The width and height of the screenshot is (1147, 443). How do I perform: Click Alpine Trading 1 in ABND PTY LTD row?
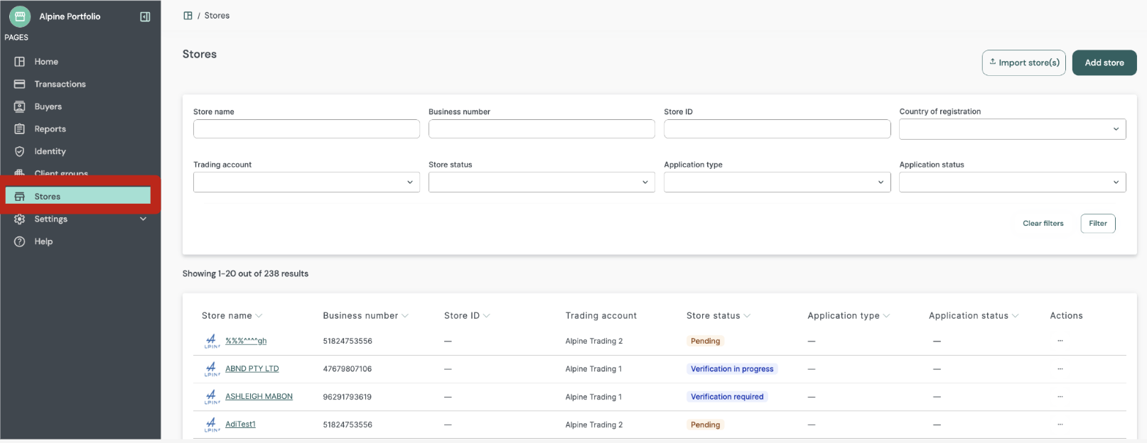pos(593,369)
